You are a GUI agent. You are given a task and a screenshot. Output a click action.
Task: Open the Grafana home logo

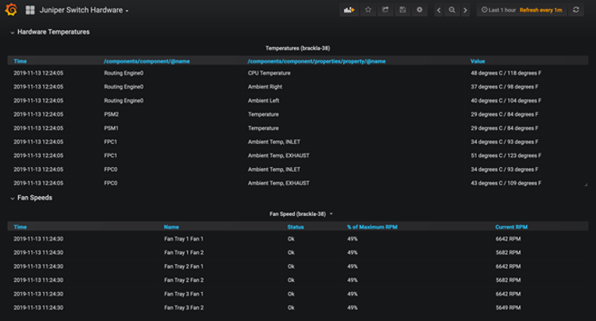[x=11, y=10]
